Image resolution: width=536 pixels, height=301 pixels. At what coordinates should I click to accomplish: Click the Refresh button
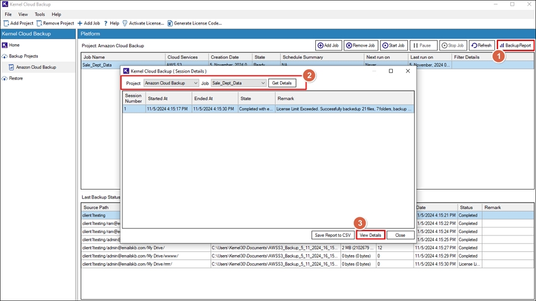pos(482,45)
